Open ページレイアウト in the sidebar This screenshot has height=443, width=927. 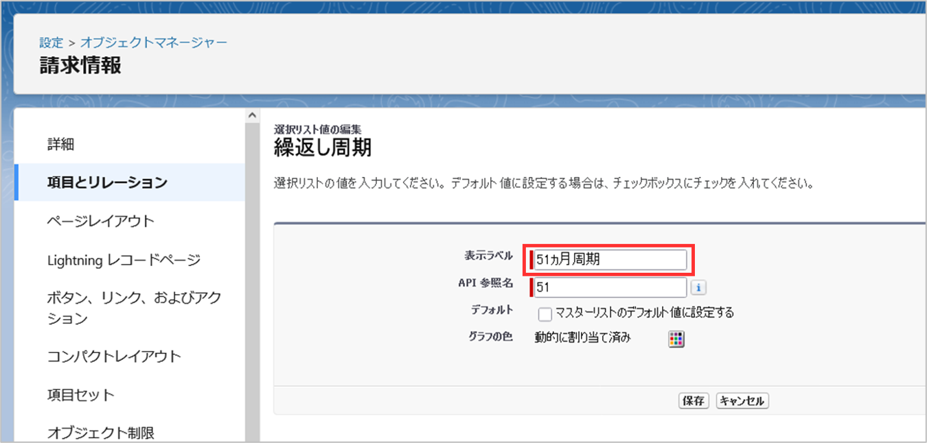101,221
